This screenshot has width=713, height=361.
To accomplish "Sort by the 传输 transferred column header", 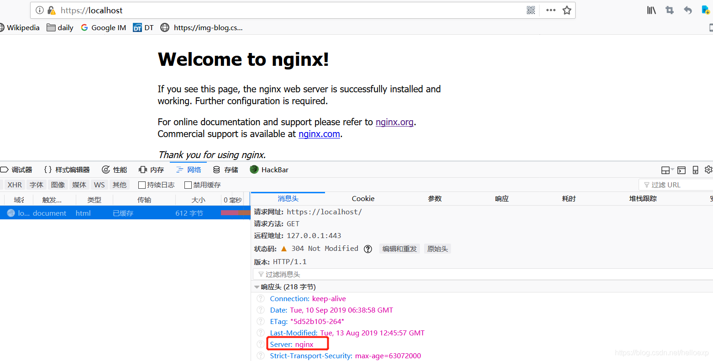I will click(x=144, y=200).
